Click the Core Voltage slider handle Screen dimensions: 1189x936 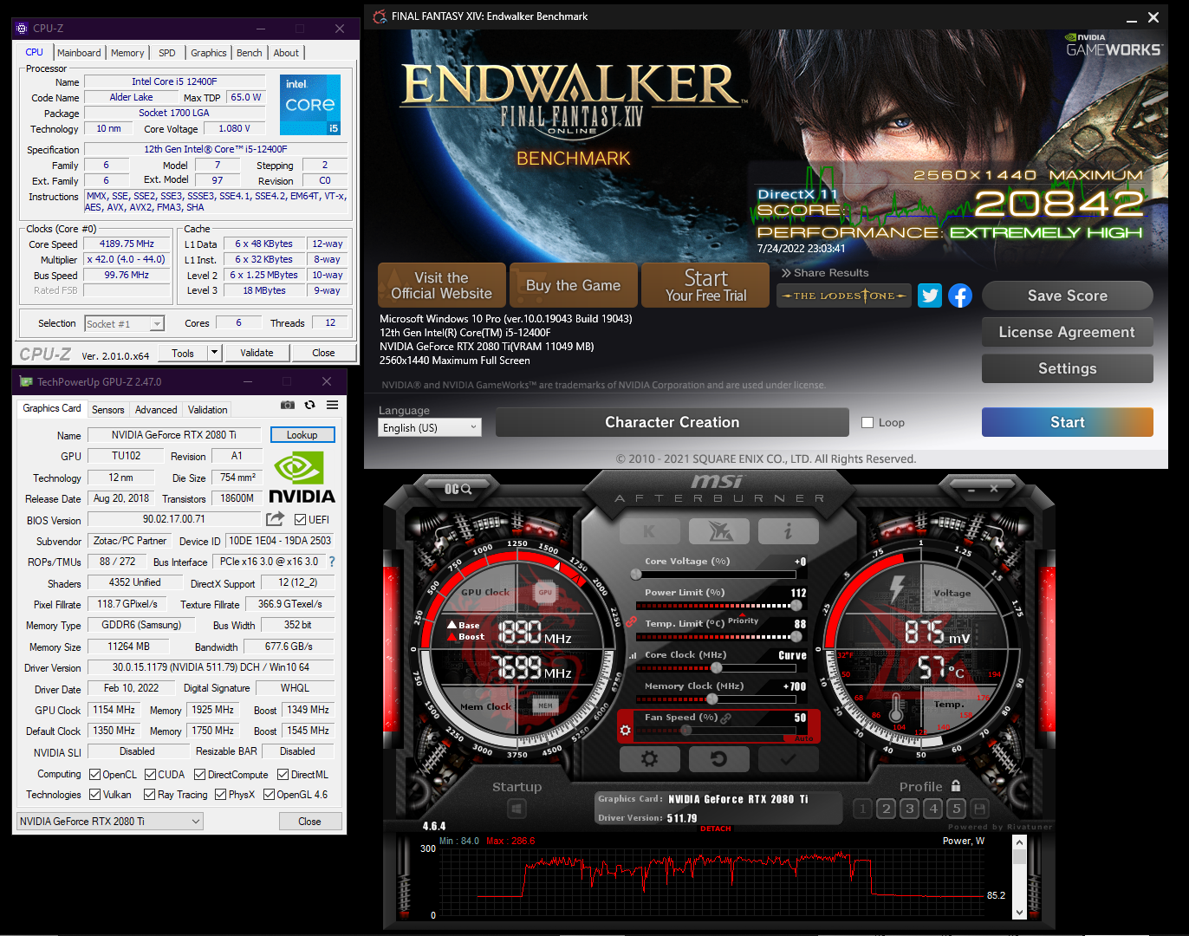637,574
